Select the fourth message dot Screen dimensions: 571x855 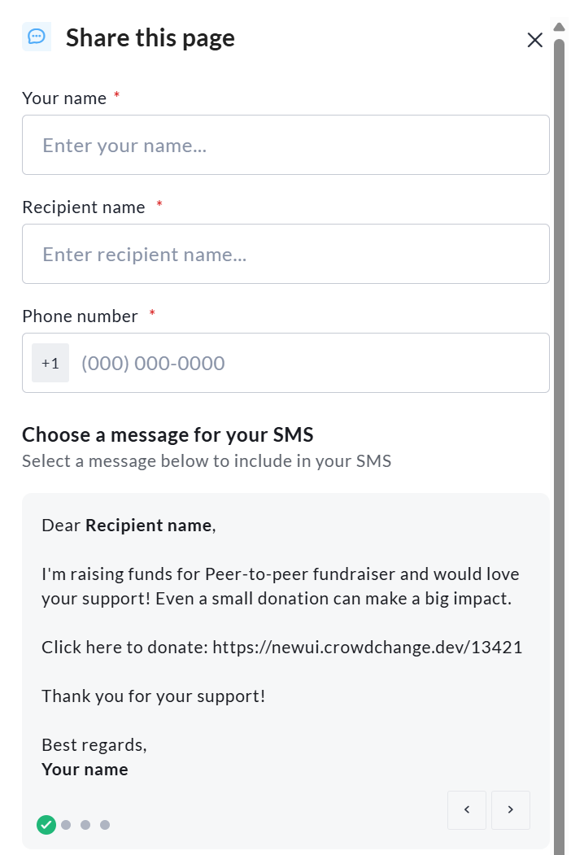105,825
